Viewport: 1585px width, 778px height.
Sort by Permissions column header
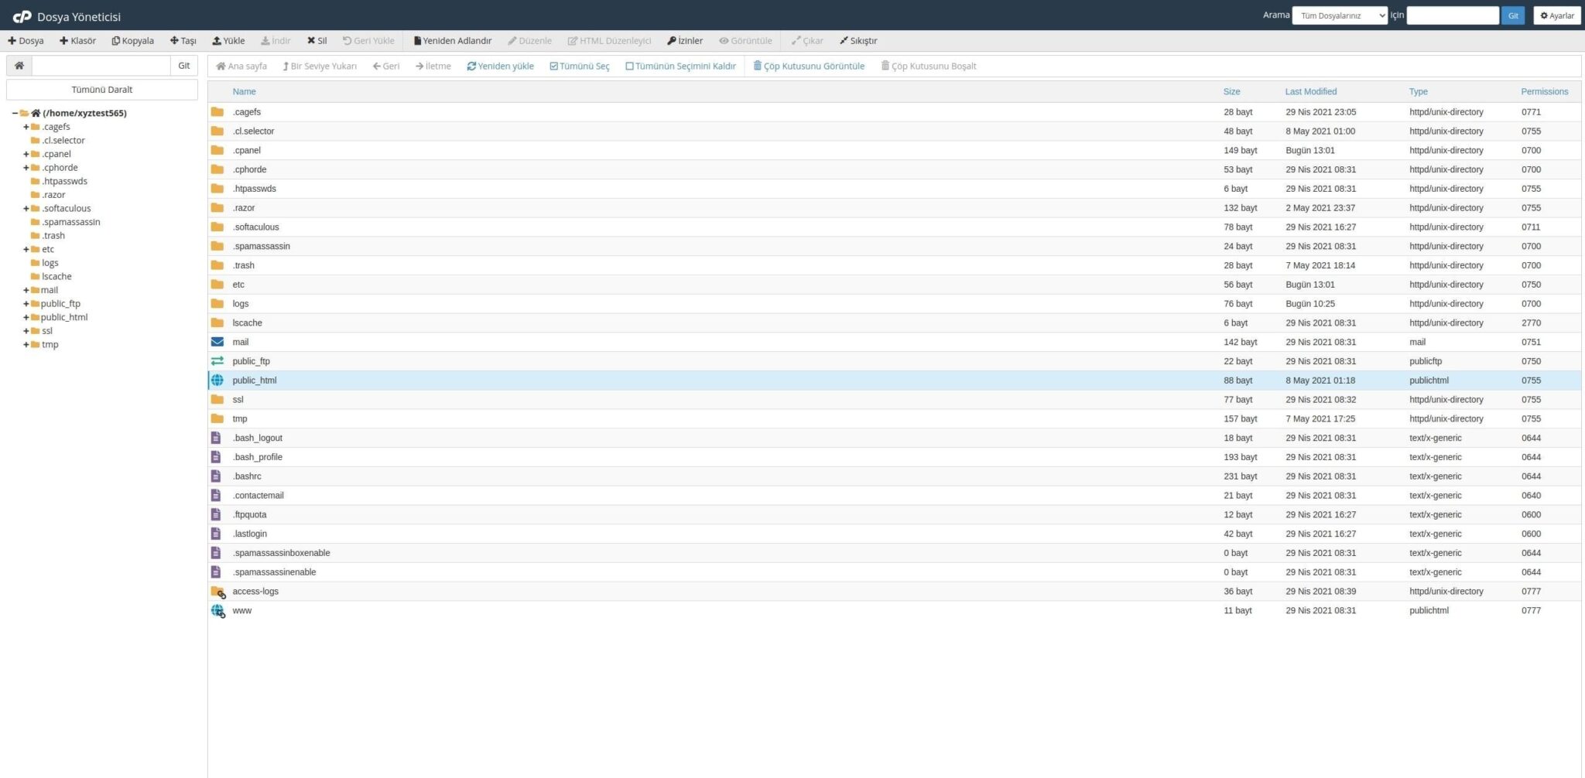coord(1544,91)
